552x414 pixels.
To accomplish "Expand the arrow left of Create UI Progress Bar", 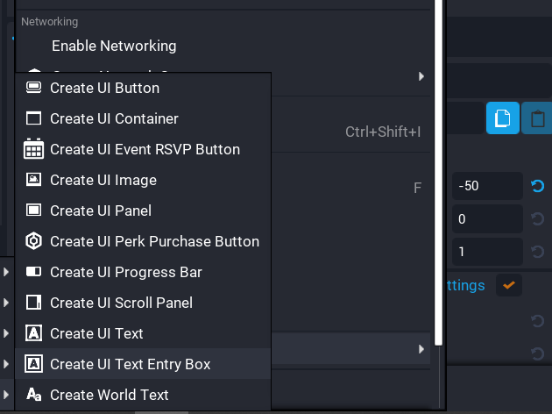I will click(x=6, y=272).
